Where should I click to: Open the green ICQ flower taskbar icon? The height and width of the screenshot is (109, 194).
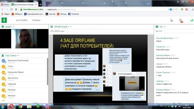pos(38,106)
